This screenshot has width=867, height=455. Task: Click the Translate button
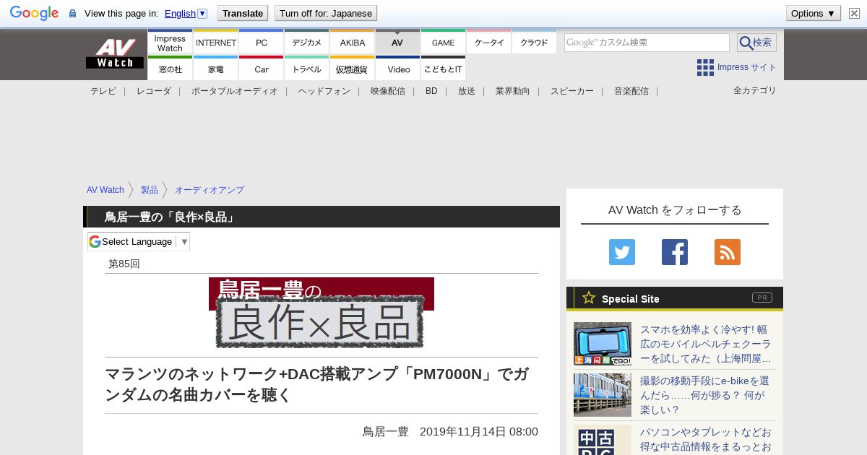click(x=243, y=13)
